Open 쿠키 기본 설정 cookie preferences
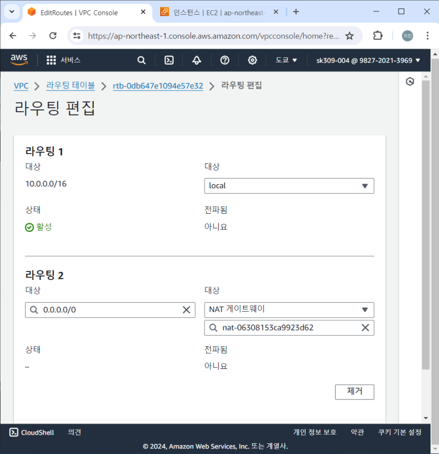439x454 pixels. (x=400, y=432)
